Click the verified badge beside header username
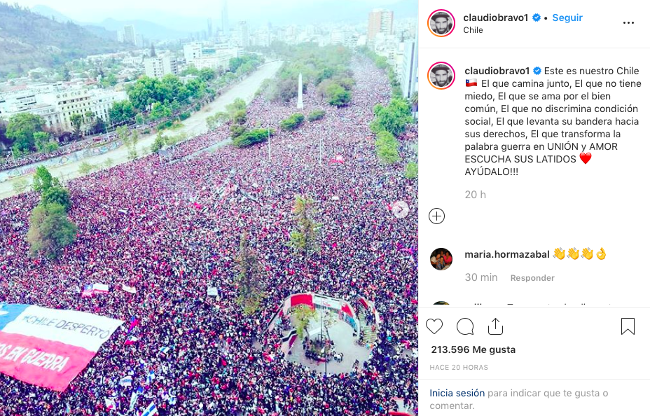 (536, 18)
